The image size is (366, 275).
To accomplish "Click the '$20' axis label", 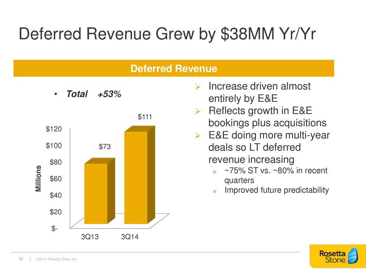I will coord(56,212).
